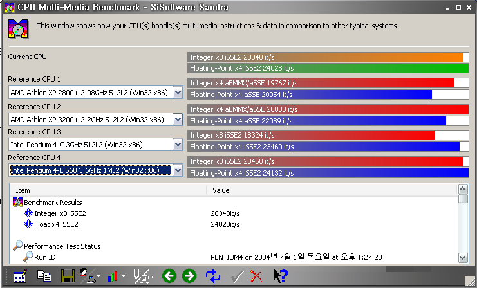Click the CPU Multi-Media title bar icon
Viewport: 477px width, 288px height.
pyautogui.click(x=10, y=7)
